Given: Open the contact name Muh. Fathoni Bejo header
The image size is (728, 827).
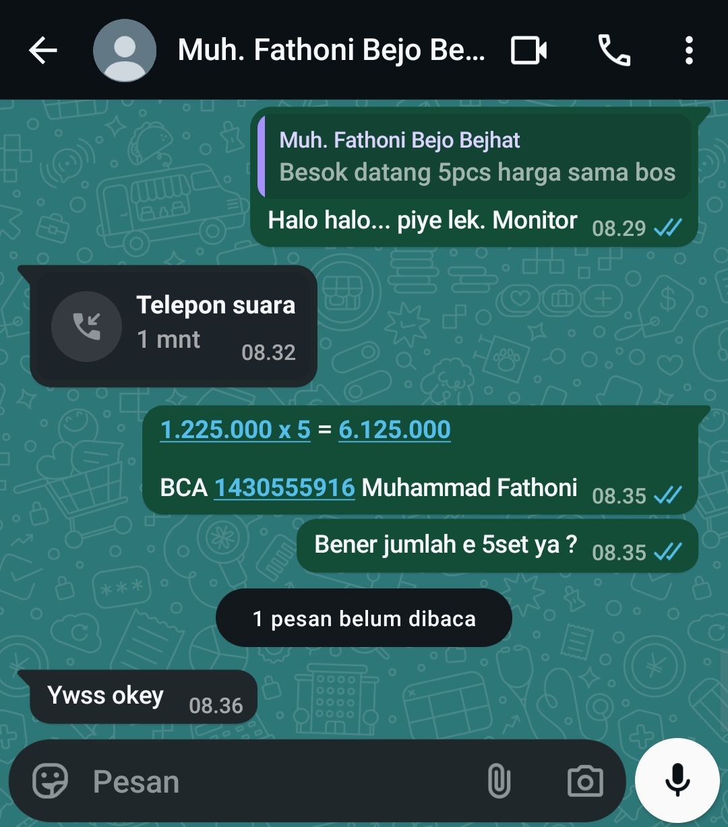Looking at the screenshot, I should [331, 51].
